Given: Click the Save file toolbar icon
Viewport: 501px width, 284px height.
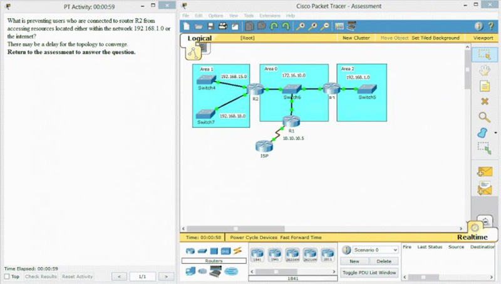Looking at the screenshot, I should pyautogui.click(x=210, y=26).
